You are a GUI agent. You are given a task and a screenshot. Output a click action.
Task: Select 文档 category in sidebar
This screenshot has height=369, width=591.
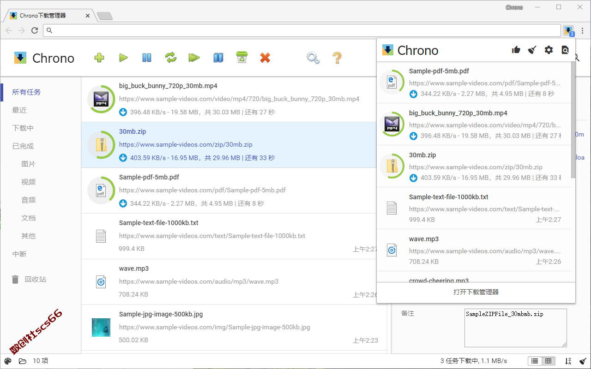point(28,218)
